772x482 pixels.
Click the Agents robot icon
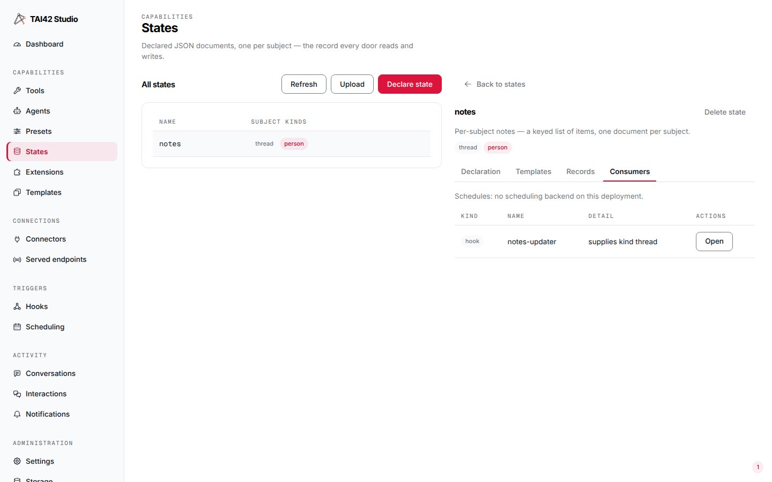[x=17, y=111]
